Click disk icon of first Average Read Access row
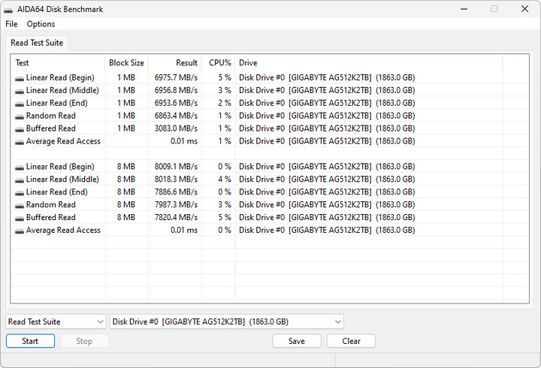This screenshot has height=368, width=541. (20, 143)
